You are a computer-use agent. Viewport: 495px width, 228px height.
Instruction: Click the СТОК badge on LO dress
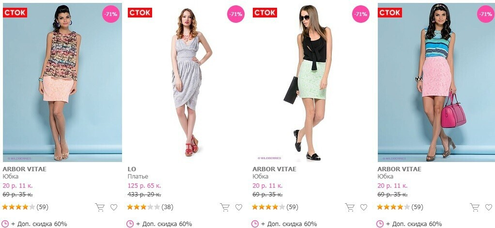point(140,13)
